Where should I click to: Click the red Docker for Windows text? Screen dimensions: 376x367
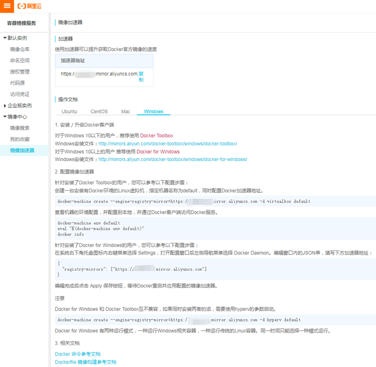coord(158,152)
